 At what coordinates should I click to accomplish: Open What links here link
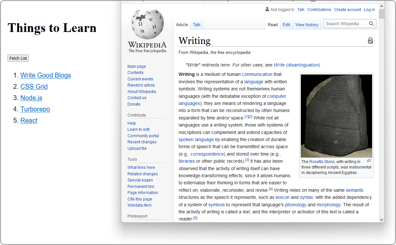tap(141, 168)
